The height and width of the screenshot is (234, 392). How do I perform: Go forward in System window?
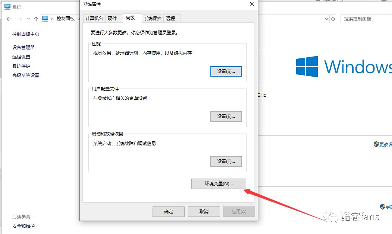pyautogui.click(x=20, y=19)
